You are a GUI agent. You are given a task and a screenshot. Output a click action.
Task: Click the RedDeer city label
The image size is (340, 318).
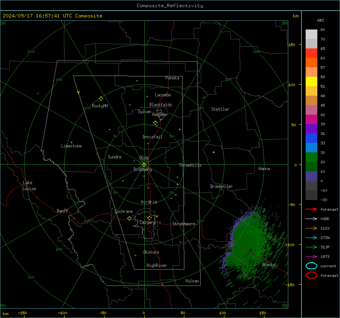(160, 115)
